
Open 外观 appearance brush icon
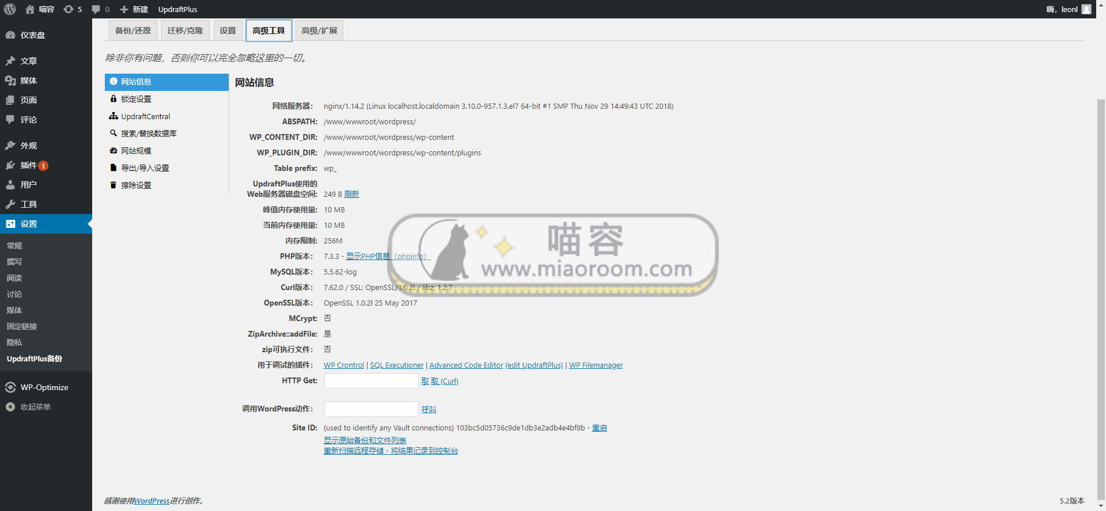[10, 146]
